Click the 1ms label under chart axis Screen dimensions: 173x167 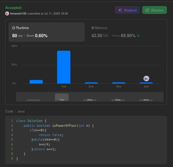pos(64,87)
